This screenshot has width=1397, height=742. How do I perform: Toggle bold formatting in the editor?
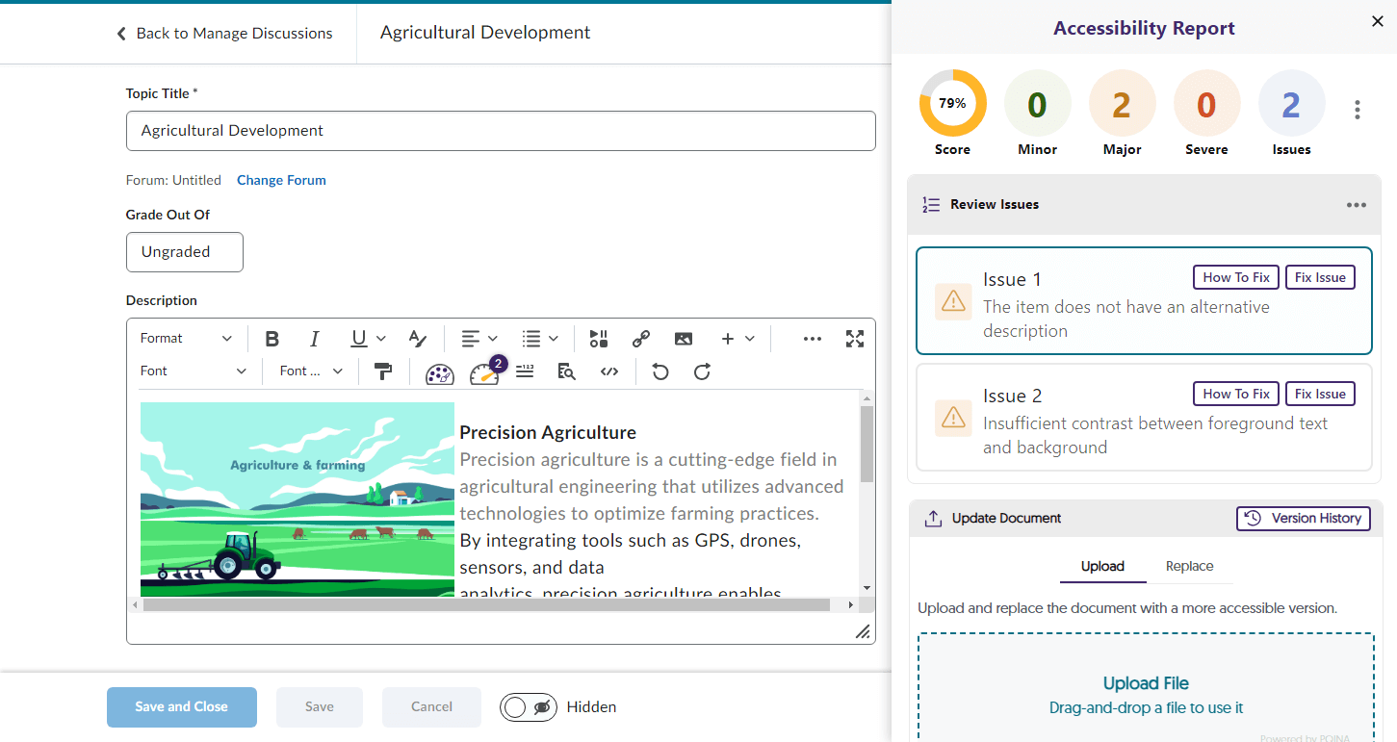coord(272,338)
